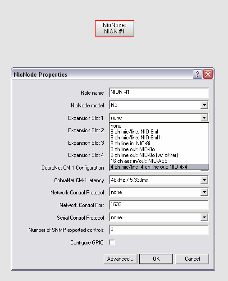Confirm with the OK button

coord(156,259)
